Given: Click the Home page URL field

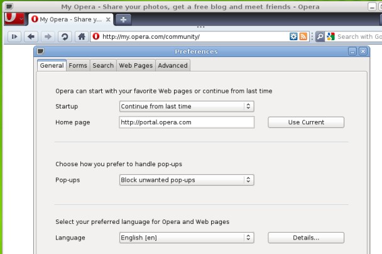Looking at the screenshot, I should pyautogui.click(x=187, y=122).
